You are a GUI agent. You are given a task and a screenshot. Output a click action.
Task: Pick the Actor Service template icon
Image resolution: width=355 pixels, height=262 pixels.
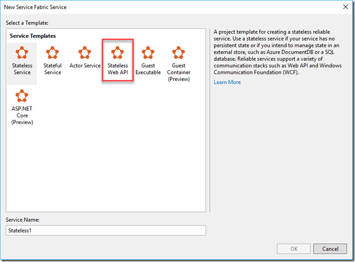tap(85, 53)
